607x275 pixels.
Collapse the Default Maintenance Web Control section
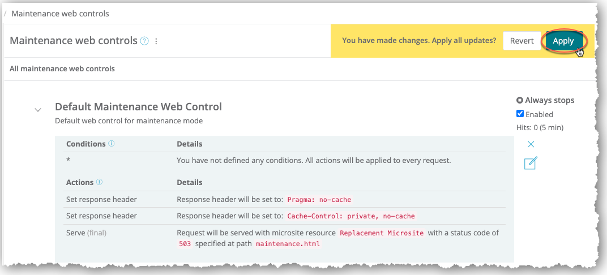coord(38,110)
